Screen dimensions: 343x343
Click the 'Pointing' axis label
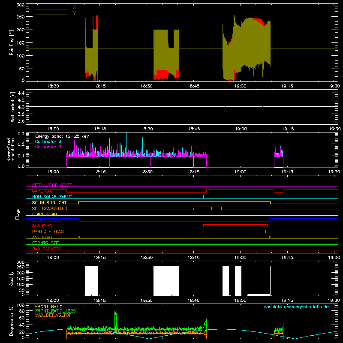tap(12, 42)
